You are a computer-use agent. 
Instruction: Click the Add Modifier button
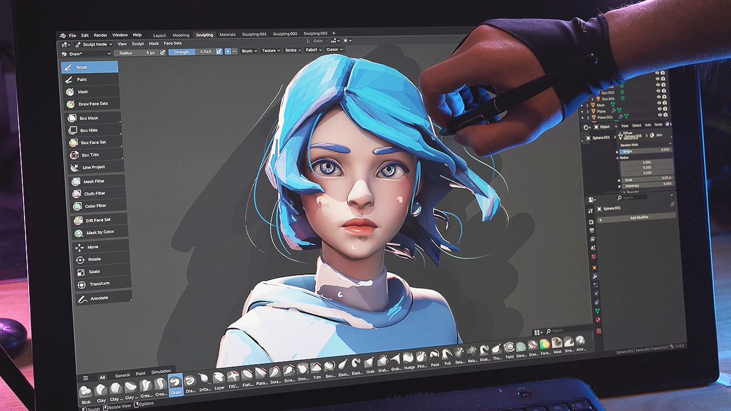click(x=637, y=217)
